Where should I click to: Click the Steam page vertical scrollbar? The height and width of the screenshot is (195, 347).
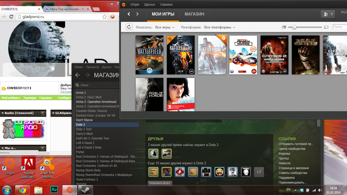point(319,123)
